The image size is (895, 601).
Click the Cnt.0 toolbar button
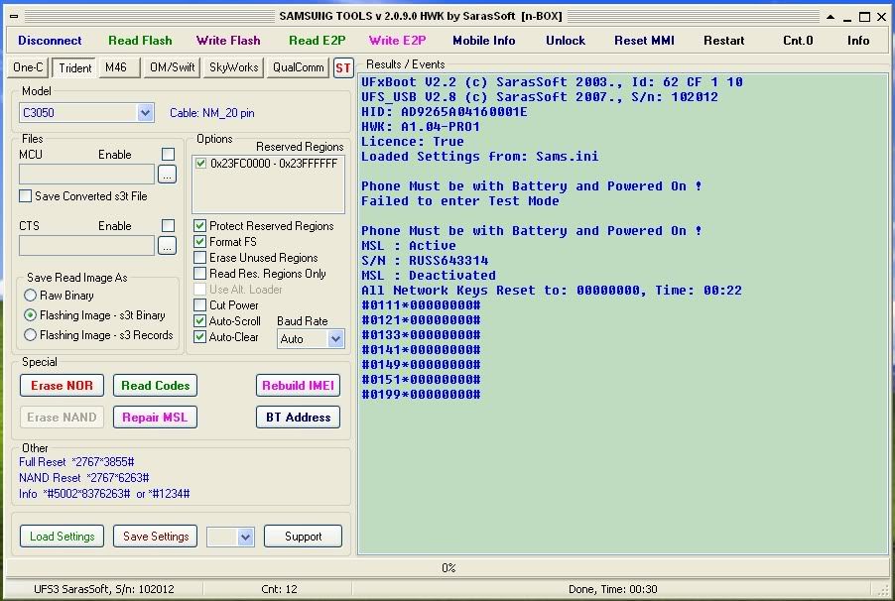(x=798, y=41)
